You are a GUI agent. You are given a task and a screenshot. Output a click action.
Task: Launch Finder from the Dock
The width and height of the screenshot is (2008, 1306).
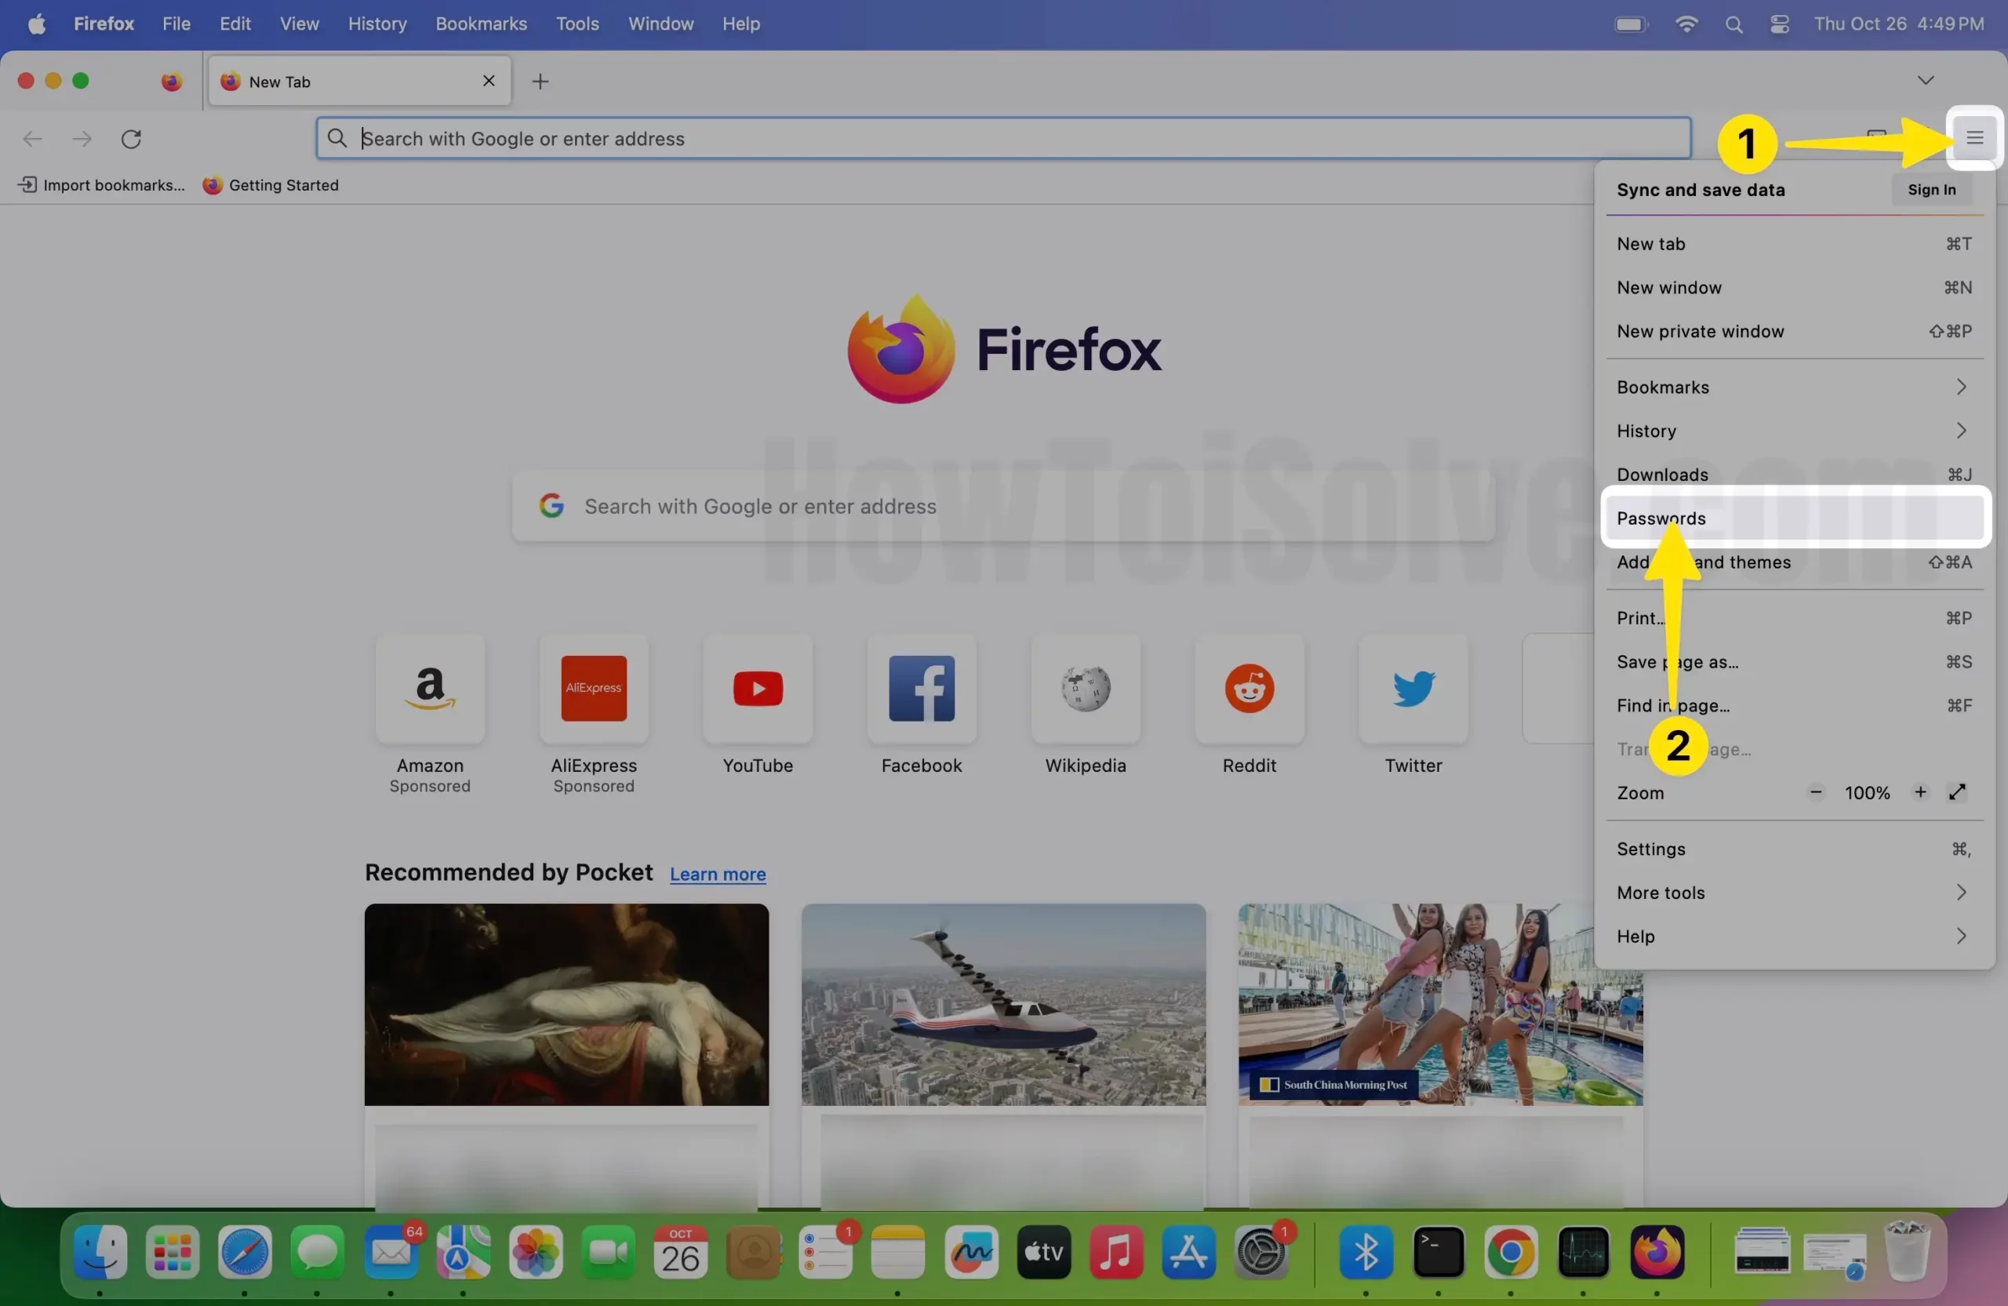point(100,1252)
